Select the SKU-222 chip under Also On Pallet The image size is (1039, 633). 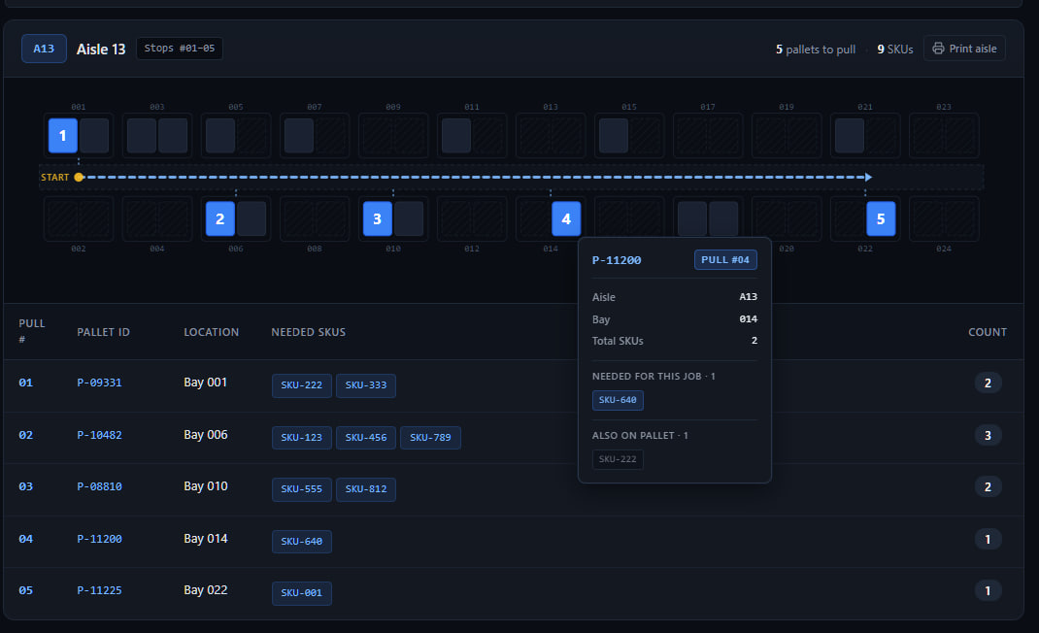(618, 459)
